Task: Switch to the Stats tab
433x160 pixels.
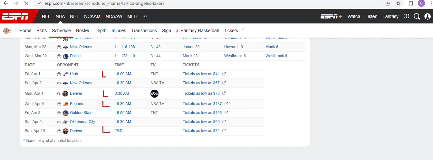Action: [42, 31]
